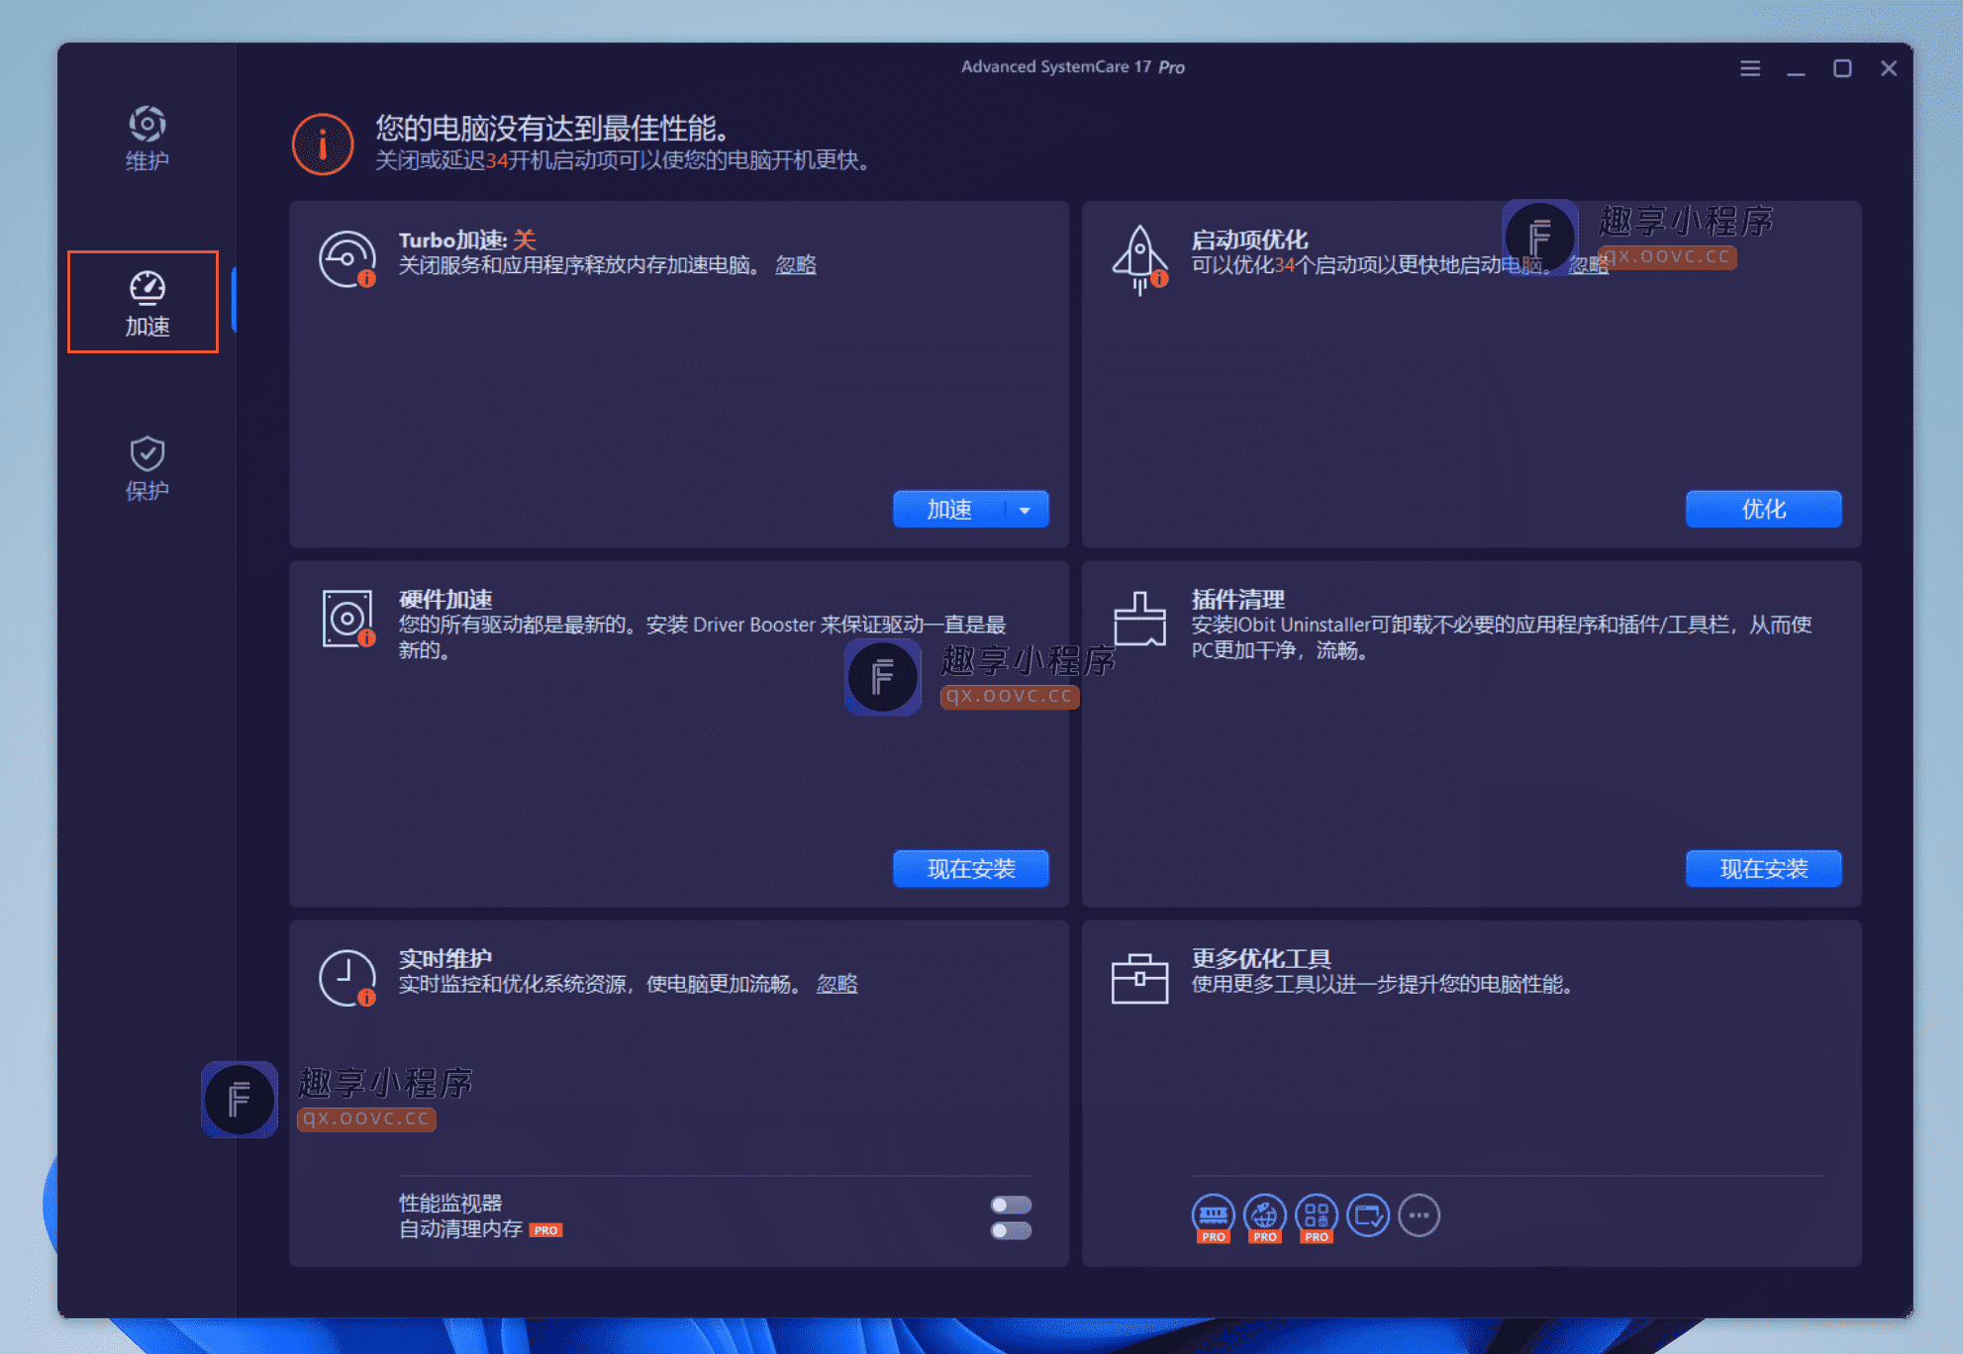The width and height of the screenshot is (1963, 1354).
Task: Click 忽略 link in Turbo加速 card
Action: (796, 265)
